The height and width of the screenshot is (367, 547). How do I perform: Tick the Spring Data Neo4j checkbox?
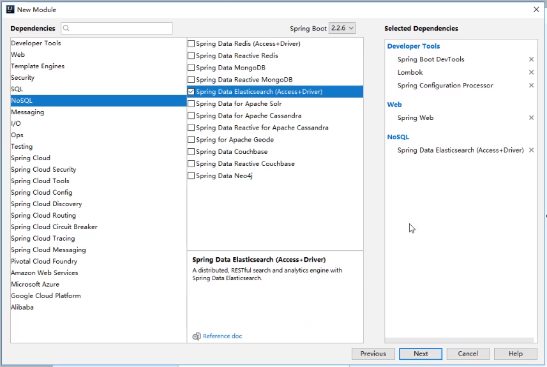coord(191,176)
